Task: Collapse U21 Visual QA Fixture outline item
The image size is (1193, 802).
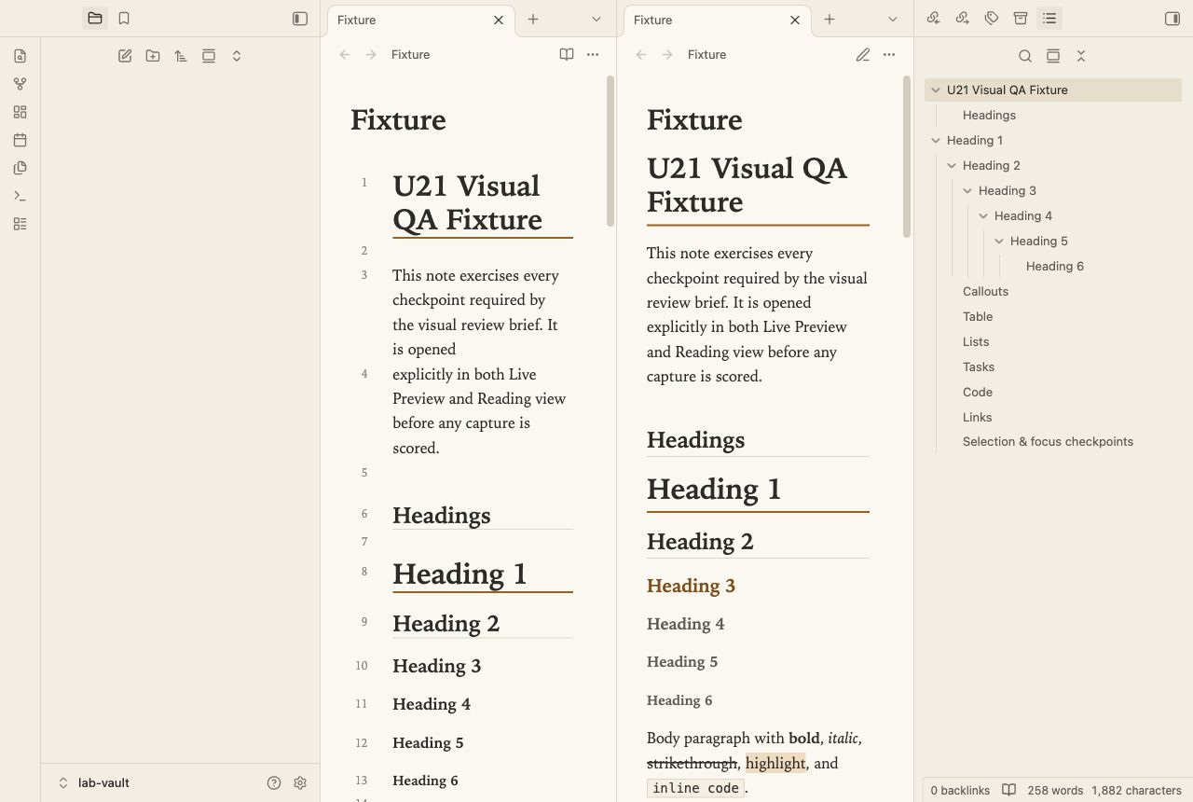Action: [936, 90]
